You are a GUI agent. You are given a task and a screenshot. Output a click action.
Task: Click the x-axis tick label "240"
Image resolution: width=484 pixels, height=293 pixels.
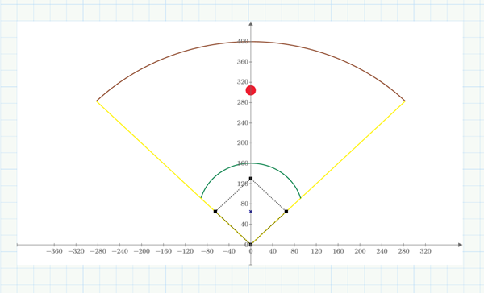coord(382,251)
